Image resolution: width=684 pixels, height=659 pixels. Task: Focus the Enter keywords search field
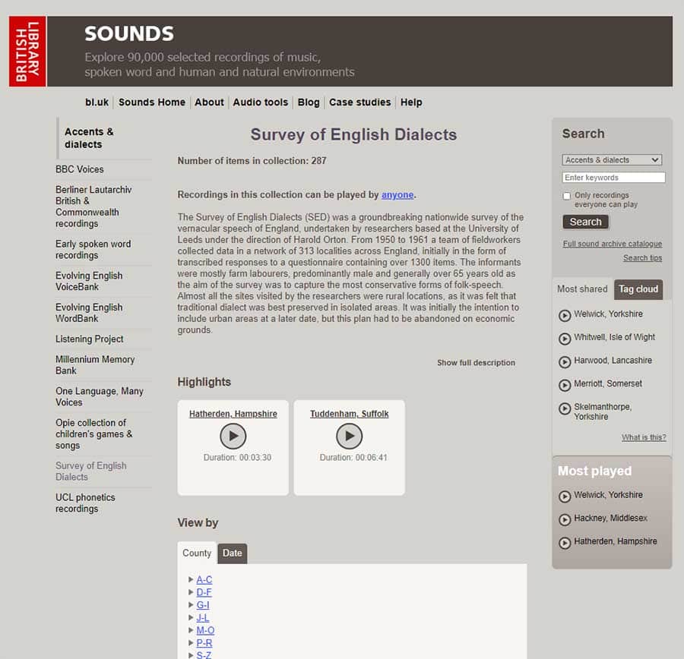(x=613, y=178)
